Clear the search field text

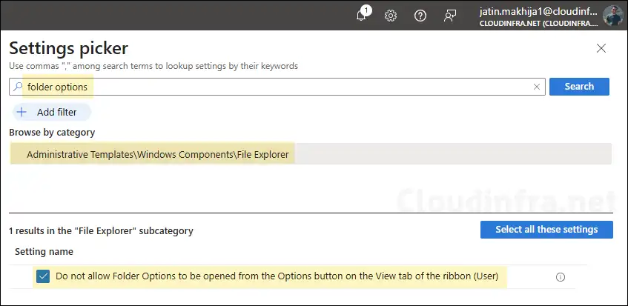point(537,87)
